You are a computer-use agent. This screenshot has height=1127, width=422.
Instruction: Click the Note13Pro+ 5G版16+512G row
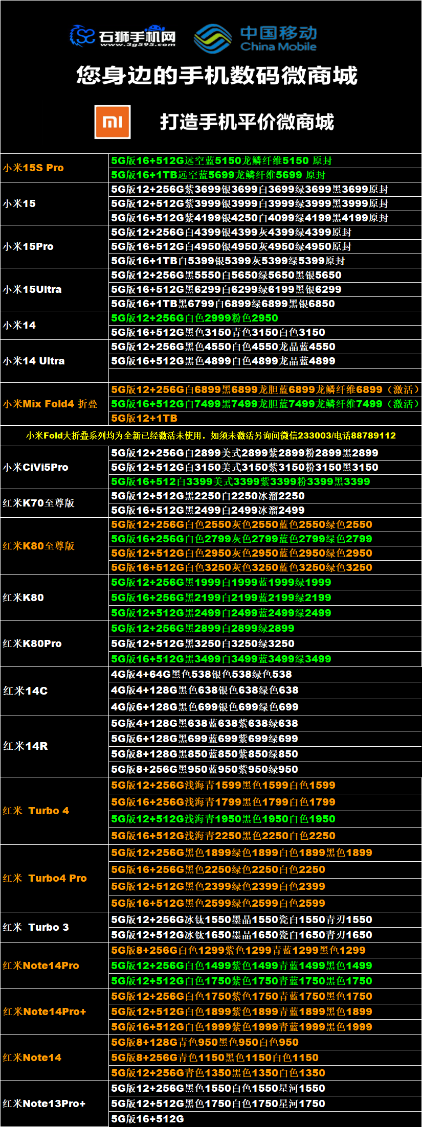click(x=265, y=1119)
